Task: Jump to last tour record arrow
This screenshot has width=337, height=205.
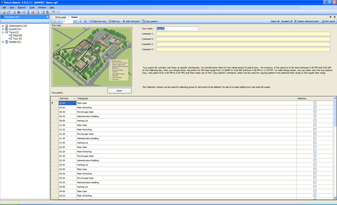Action: coord(85,21)
